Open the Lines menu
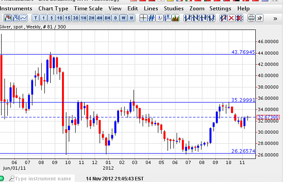The height and width of the screenshot is (182, 283). (x=151, y=9)
